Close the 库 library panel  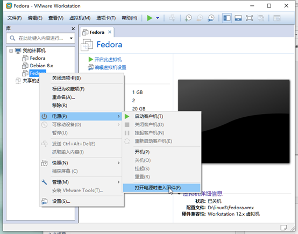tap(73, 29)
